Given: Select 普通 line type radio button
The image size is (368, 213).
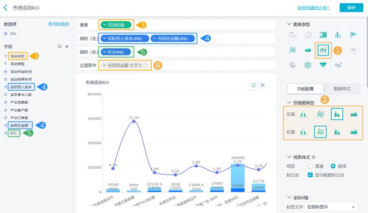Looking at the screenshot, I should (310, 166).
